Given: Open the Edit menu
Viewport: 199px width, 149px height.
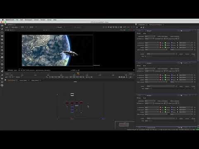Looking at the screenshot, I should [22, 20].
